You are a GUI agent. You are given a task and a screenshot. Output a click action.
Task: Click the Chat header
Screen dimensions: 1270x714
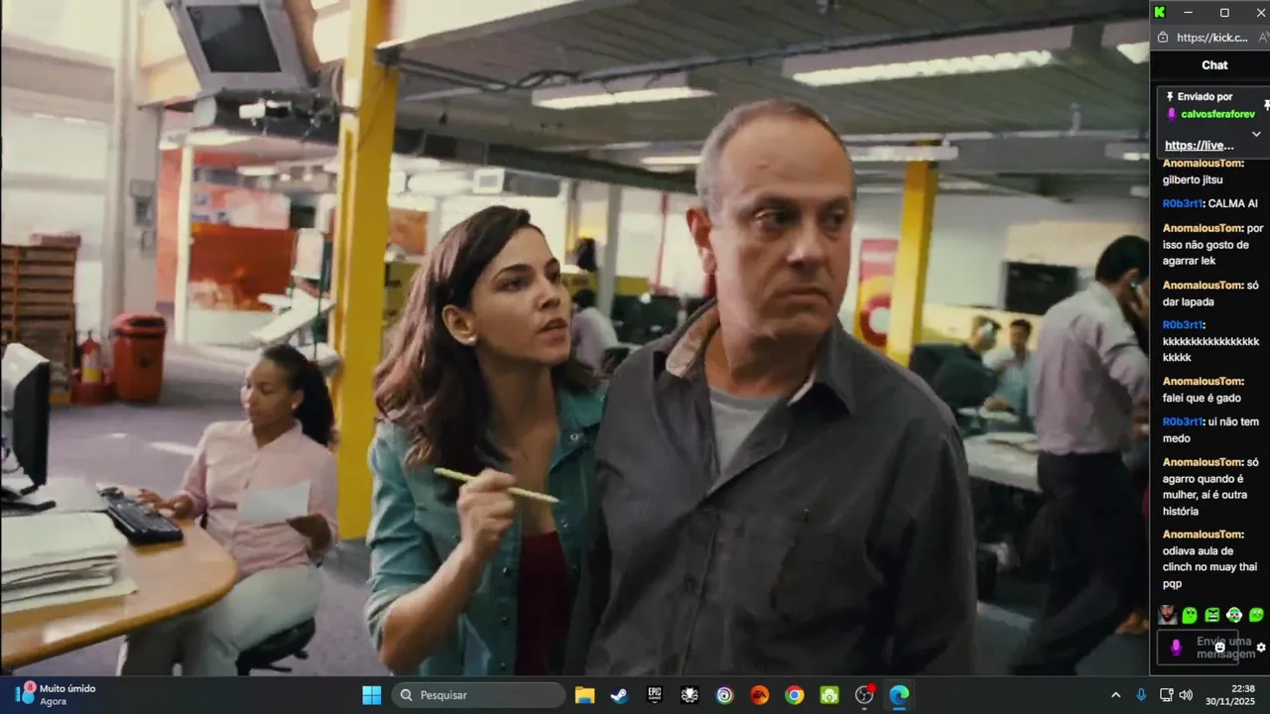1214,65
